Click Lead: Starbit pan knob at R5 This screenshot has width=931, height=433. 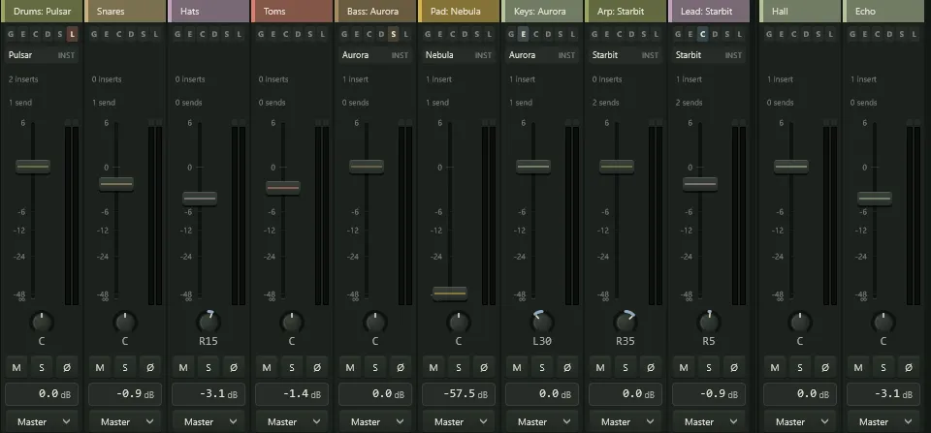coord(708,323)
